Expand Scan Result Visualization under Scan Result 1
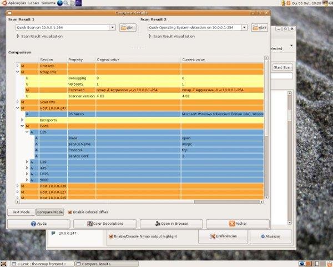 click(18, 36)
